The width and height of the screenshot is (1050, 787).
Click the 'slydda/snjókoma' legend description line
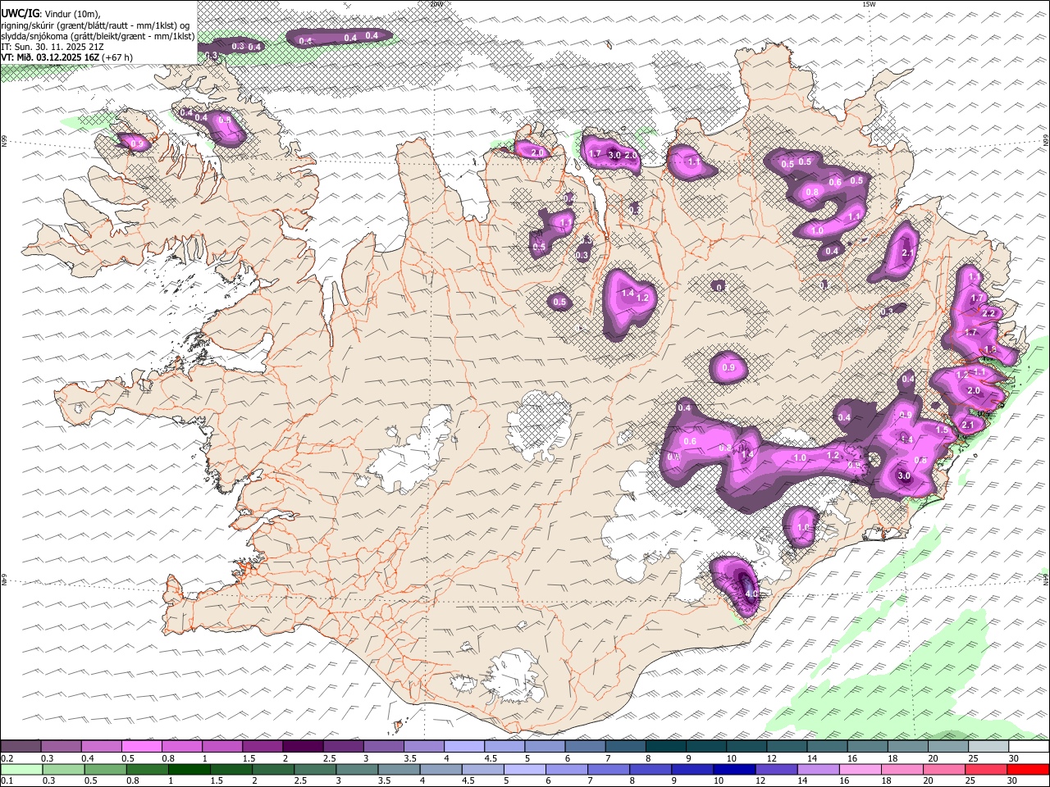click(98, 36)
